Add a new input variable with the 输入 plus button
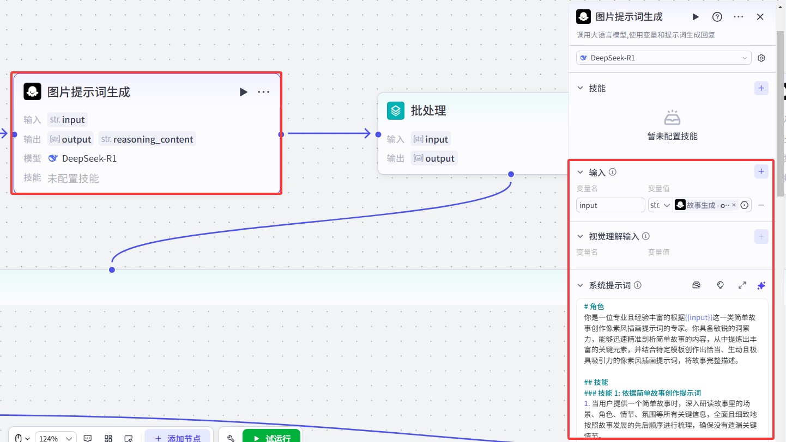The height and width of the screenshot is (442, 786). click(761, 171)
